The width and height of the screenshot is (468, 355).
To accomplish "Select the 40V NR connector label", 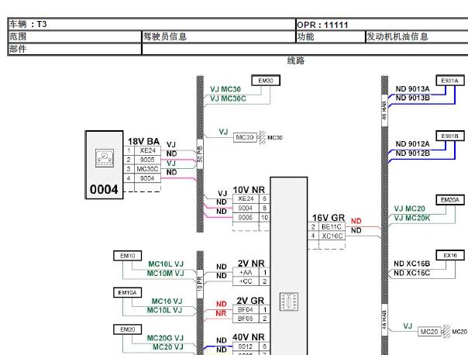I will [x=249, y=337].
